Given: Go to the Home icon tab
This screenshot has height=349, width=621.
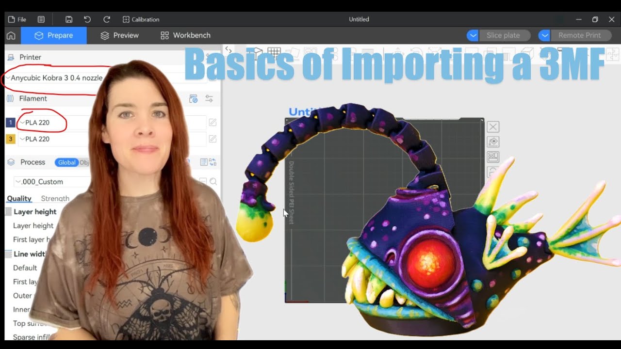Looking at the screenshot, I should click(11, 35).
